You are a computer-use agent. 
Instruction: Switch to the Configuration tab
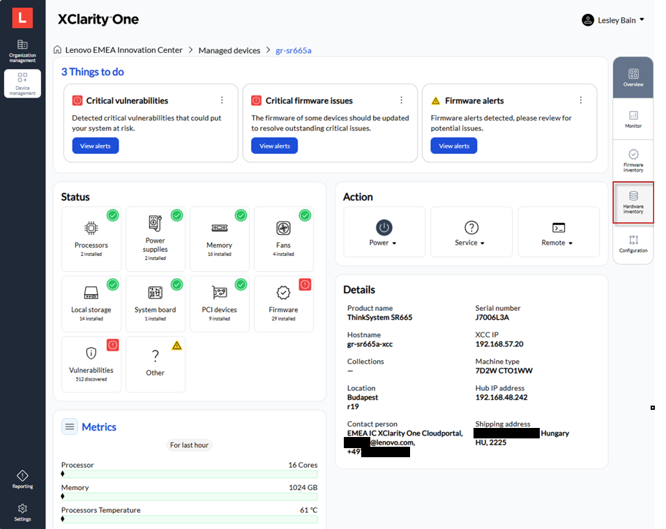tap(633, 244)
